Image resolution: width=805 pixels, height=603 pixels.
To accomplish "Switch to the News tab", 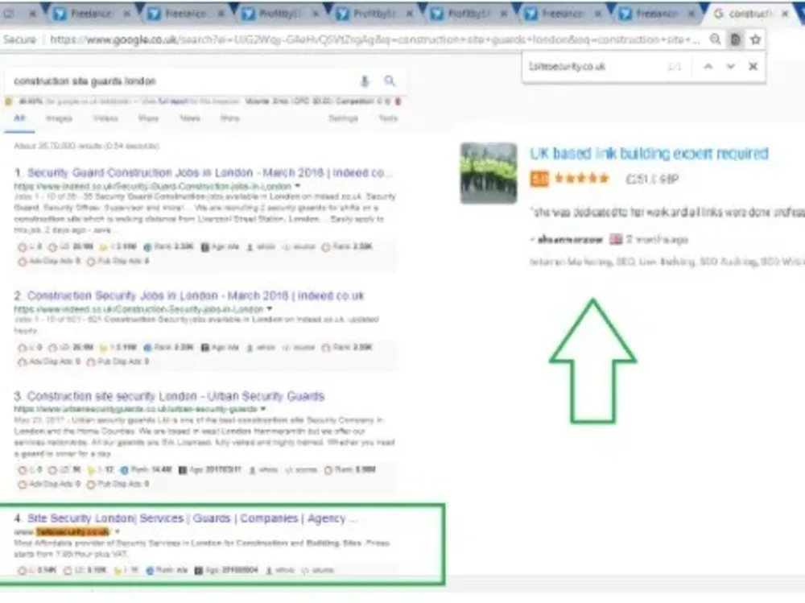I will [190, 118].
